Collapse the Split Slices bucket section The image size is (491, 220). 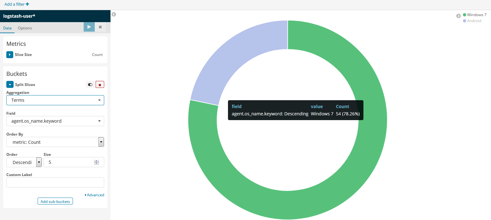(x=10, y=85)
